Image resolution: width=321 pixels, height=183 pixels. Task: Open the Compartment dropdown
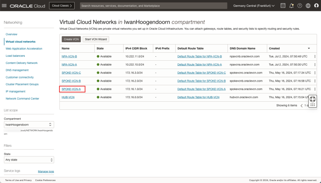coord(28,125)
